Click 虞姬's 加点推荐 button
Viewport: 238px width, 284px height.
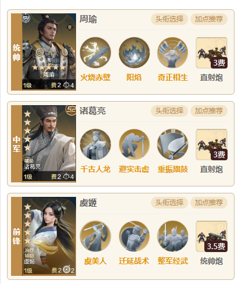(x=209, y=203)
